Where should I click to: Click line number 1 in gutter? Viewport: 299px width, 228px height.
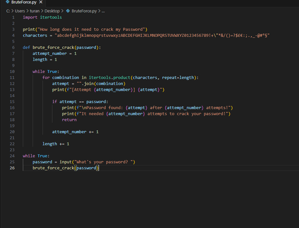[13, 17]
